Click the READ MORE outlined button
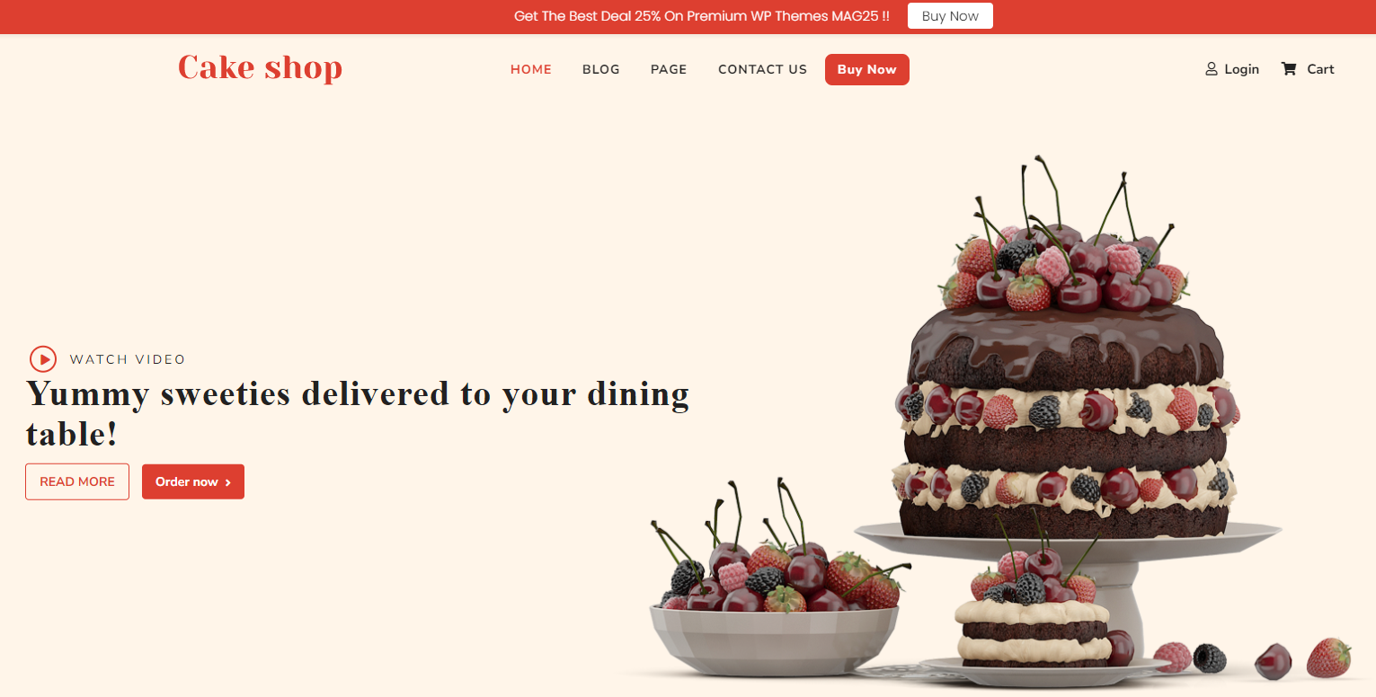 click(x=77, y=481)
